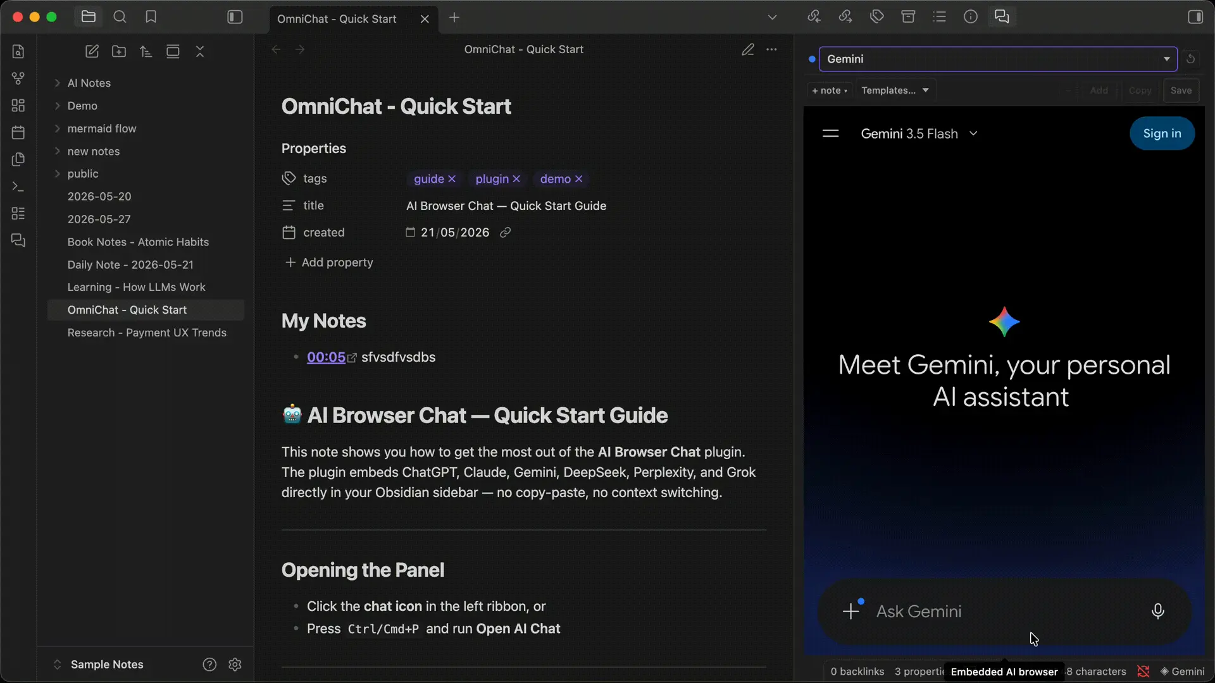Image resolution: width=1215 pixels, height=683 pixels.
Task: Follow the 00:05 timestamp link
Action: coord(326,357)
